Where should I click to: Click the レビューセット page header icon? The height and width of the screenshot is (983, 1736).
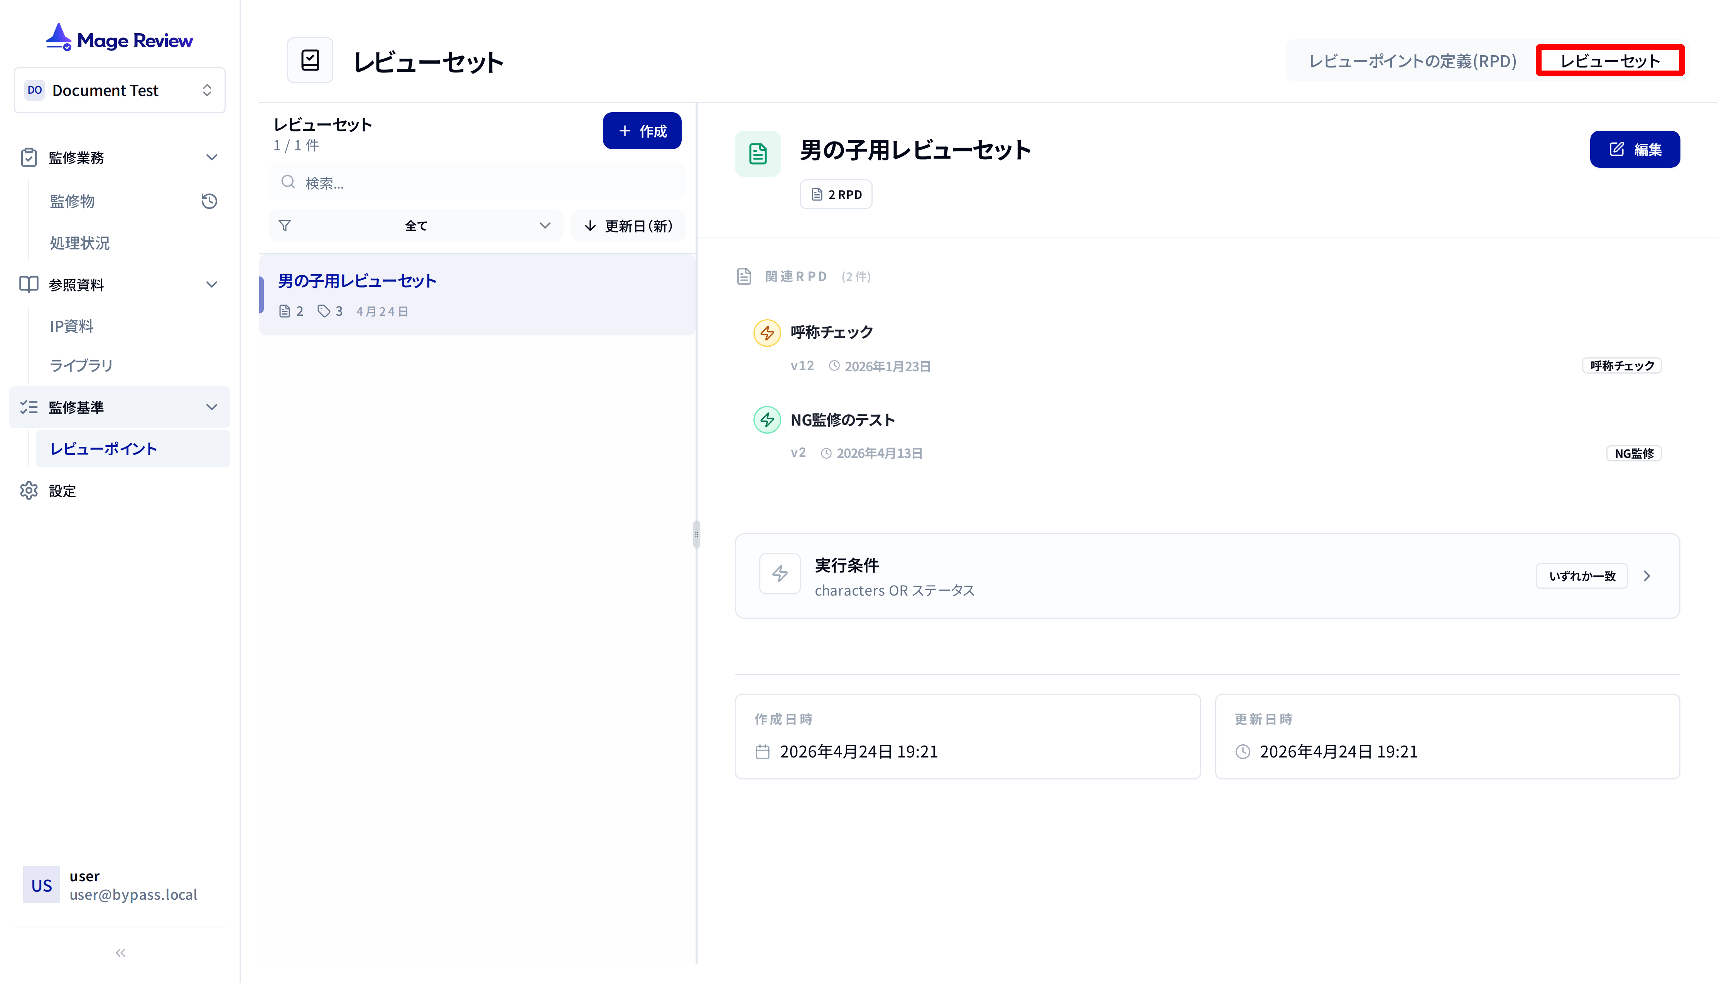(310, 60)
